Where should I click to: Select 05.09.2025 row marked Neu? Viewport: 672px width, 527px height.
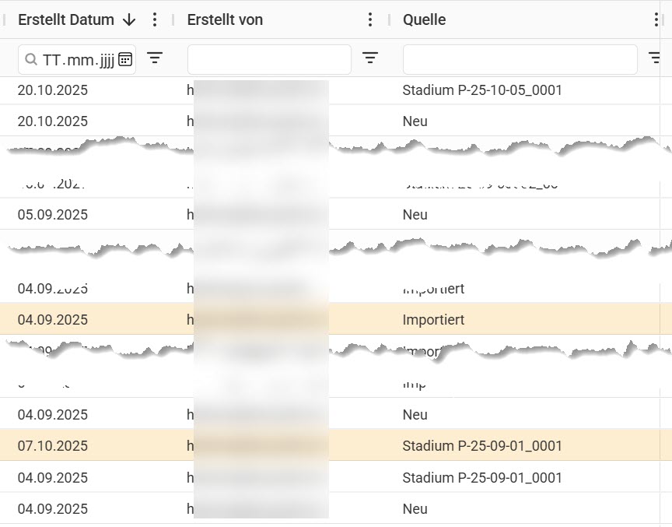(x=330, y=214)
